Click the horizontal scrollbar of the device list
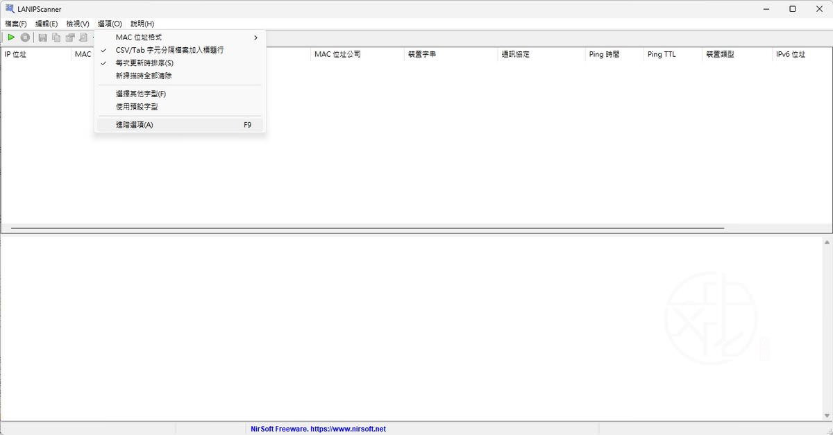This screenshot has height=435, width=833. [x=367, y=228]
